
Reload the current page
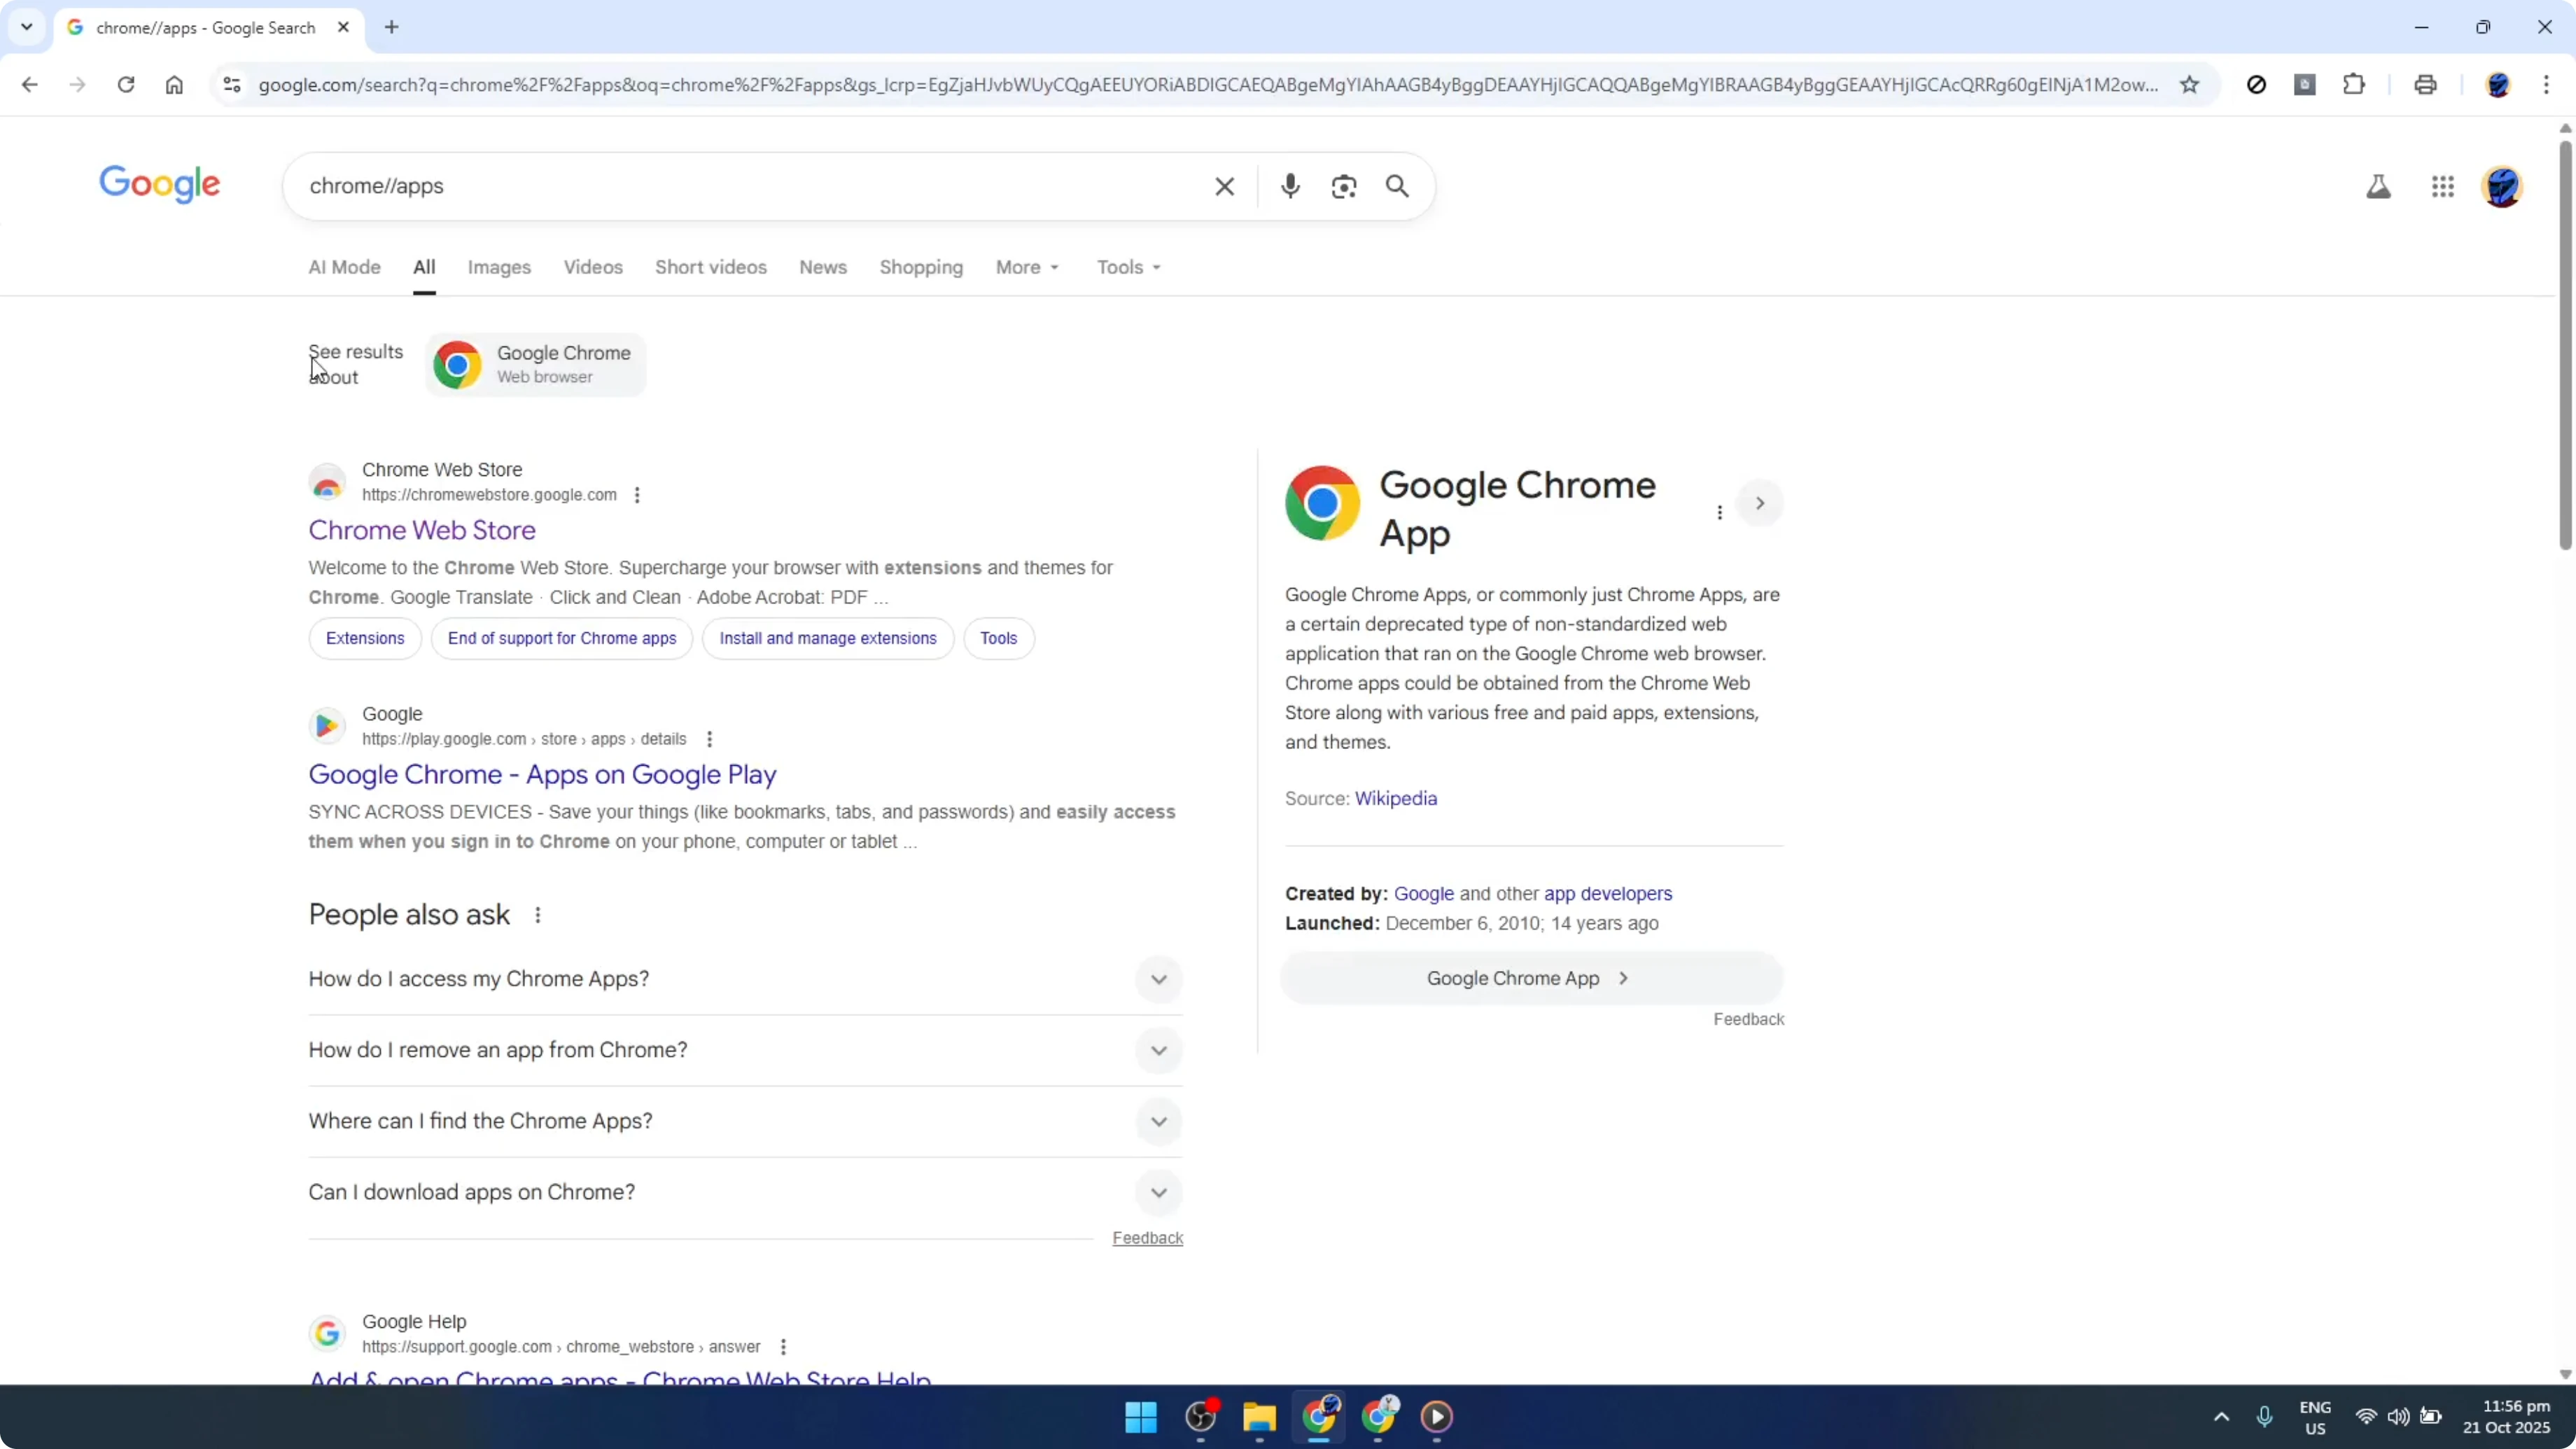pos(126,85)
